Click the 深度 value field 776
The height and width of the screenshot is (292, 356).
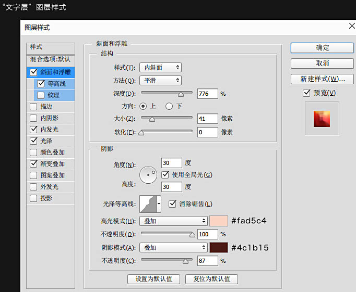pyautogui.click(x=208, y=94)
